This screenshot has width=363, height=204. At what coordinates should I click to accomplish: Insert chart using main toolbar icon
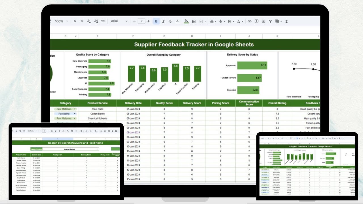tap(263, 21)
